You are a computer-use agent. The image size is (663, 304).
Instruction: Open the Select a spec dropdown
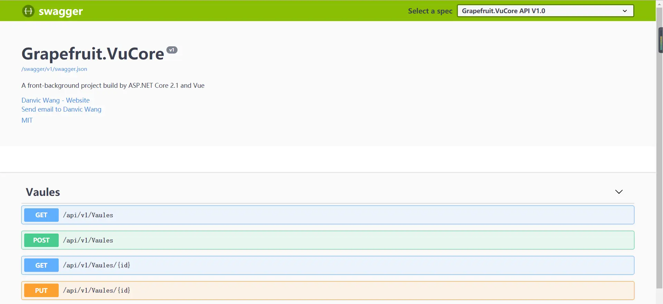pyautogui.click(x=545, y=11)
